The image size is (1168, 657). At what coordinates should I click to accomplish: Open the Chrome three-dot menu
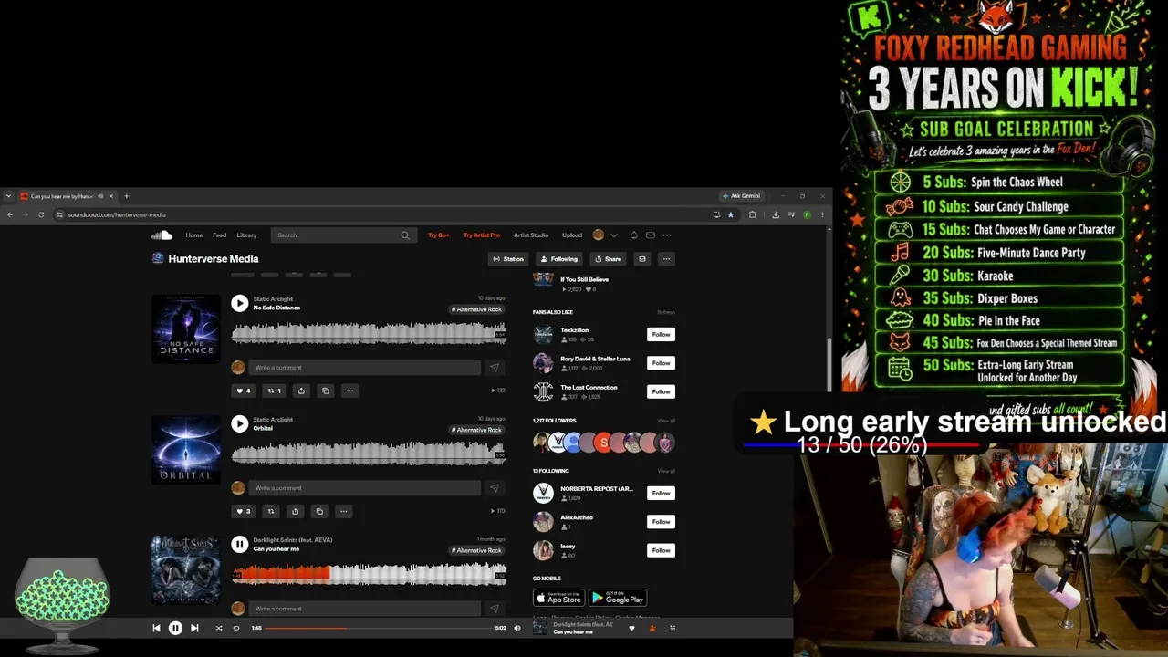pos(822,214)
